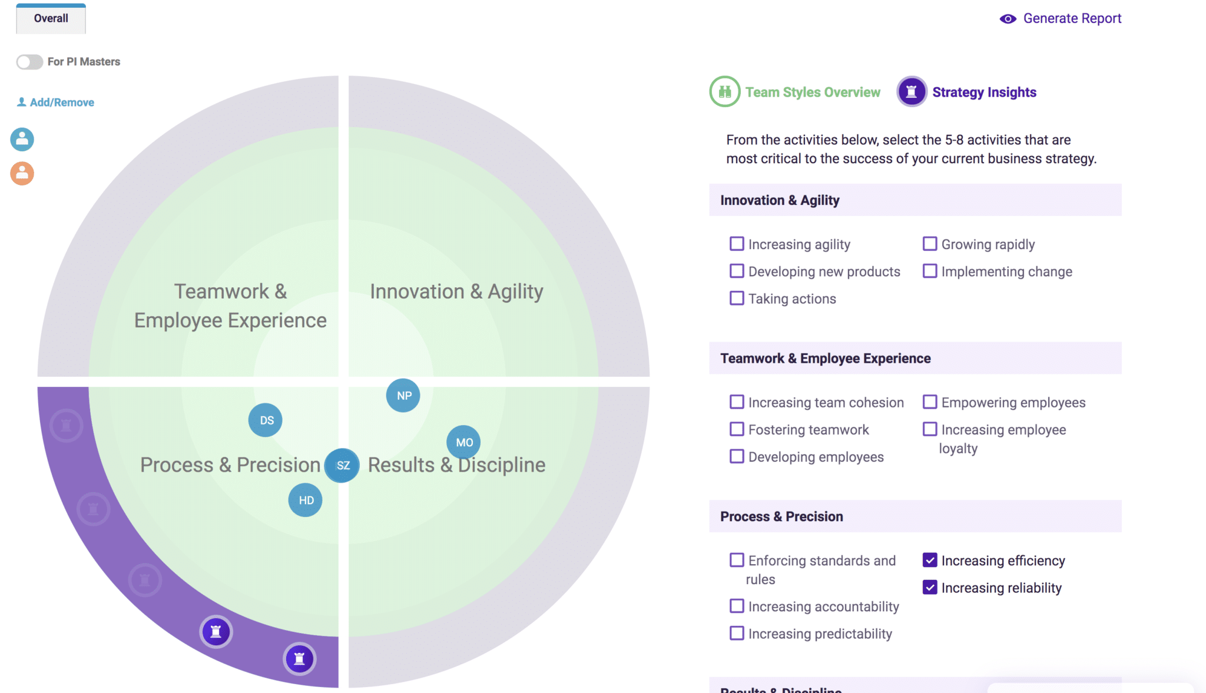This screenshot has height=693, width=1206.
Task: Toggle the For PI Masters switch
Action: coord(29,62)
